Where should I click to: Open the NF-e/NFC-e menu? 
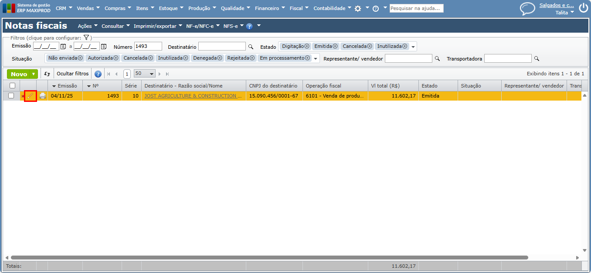pos(203,26)
